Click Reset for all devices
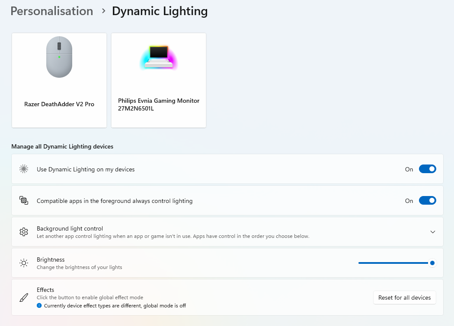Screen dimensions: 454x326 (404, 298)
